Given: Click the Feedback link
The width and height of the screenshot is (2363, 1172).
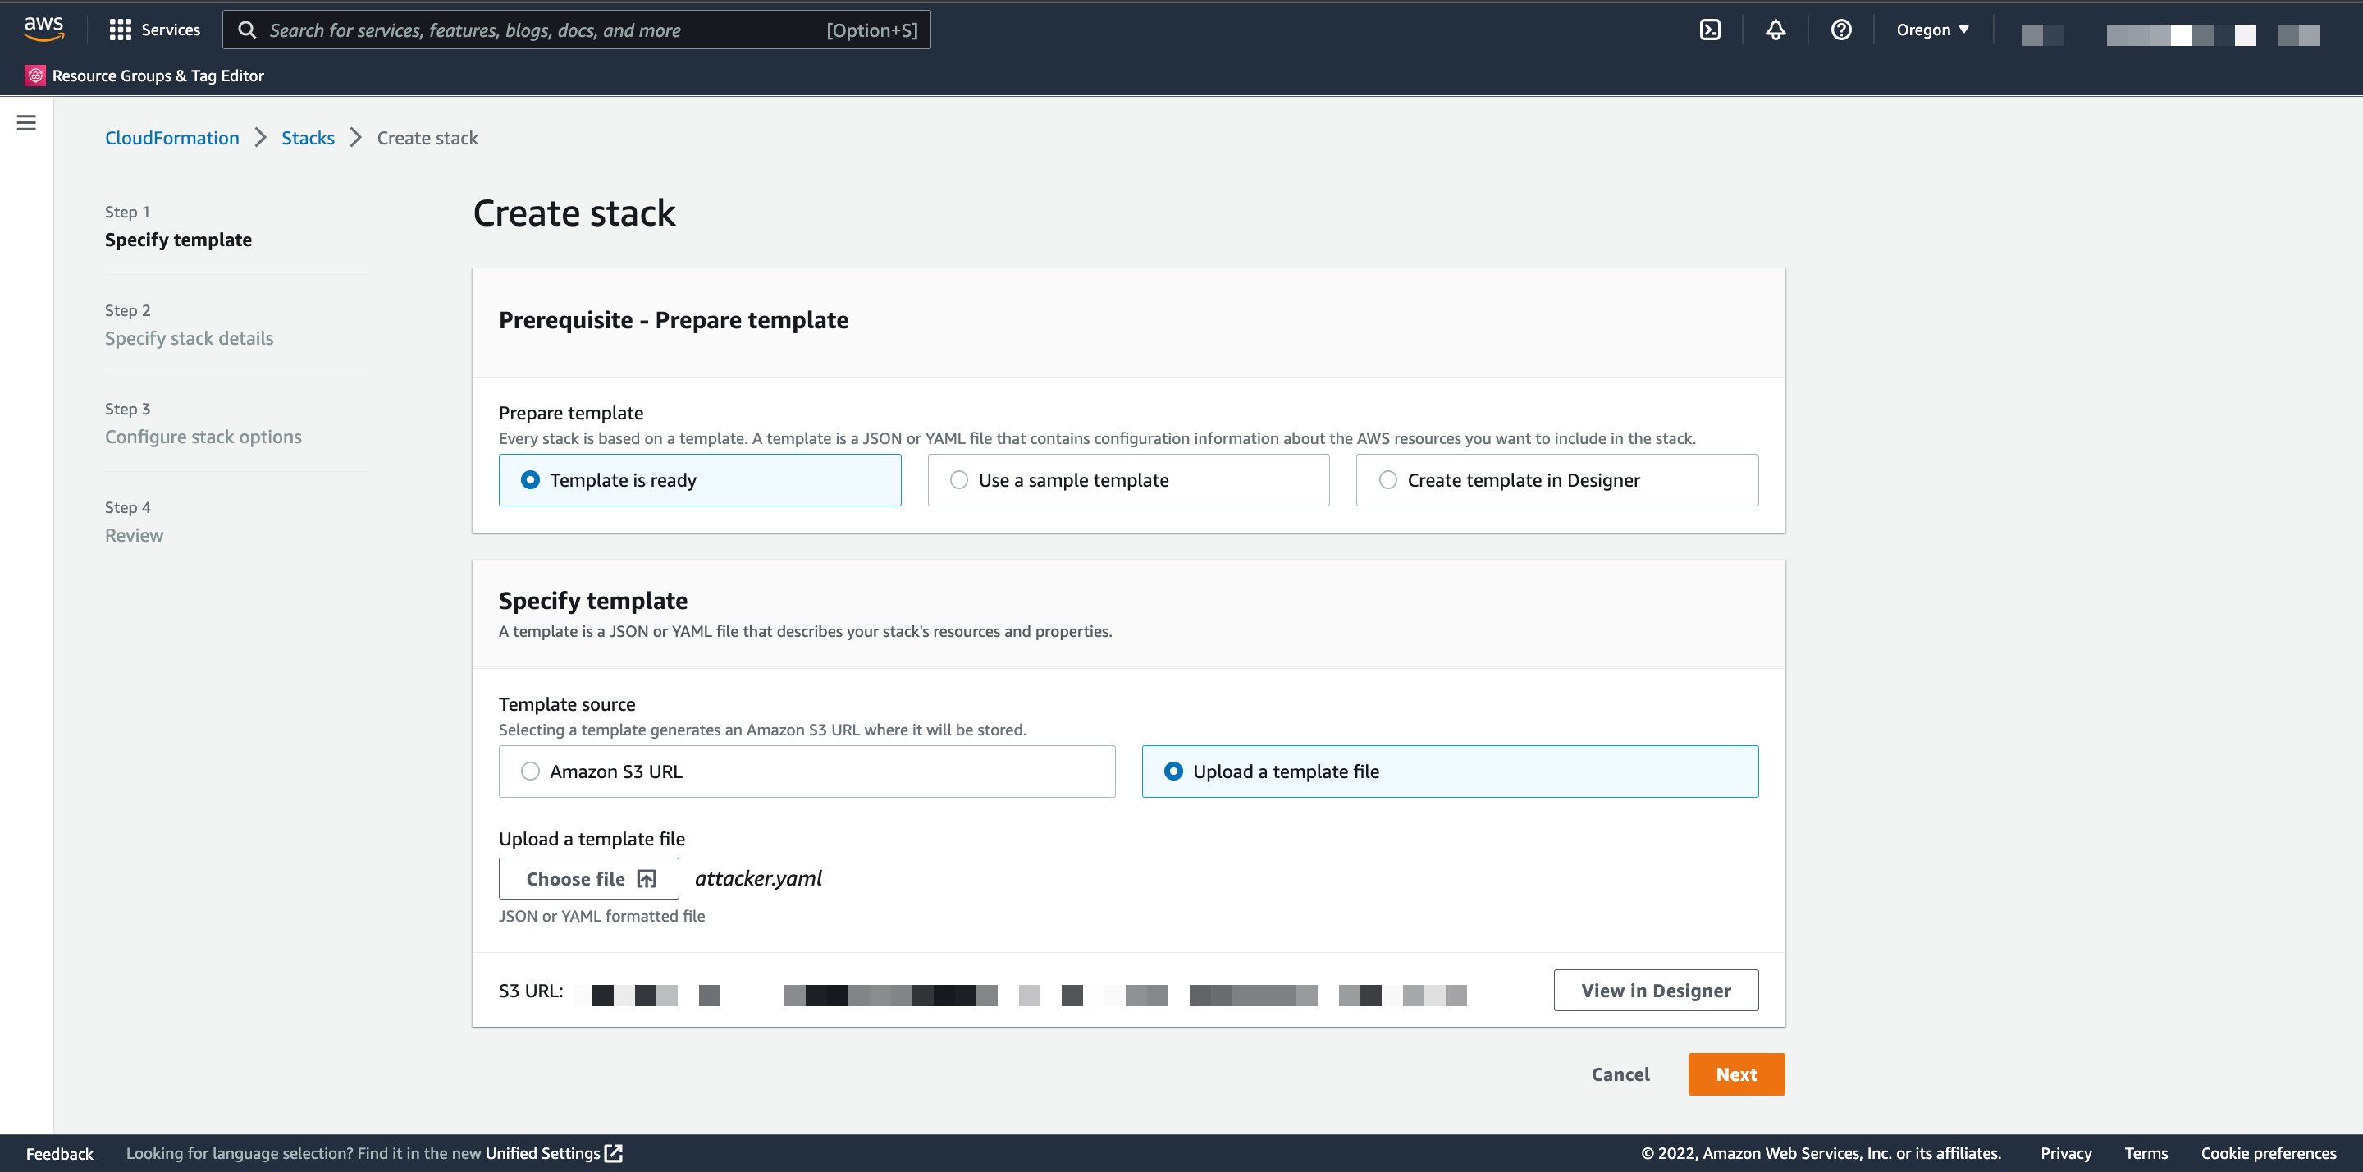Looking at the screenshot, I should coord(59,1153).
